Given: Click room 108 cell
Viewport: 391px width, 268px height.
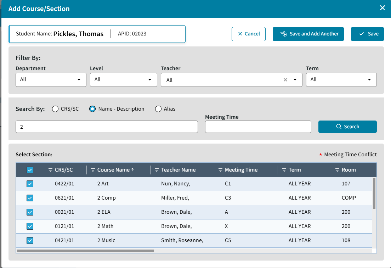Looking at the screenshot, I should [346, 240].
